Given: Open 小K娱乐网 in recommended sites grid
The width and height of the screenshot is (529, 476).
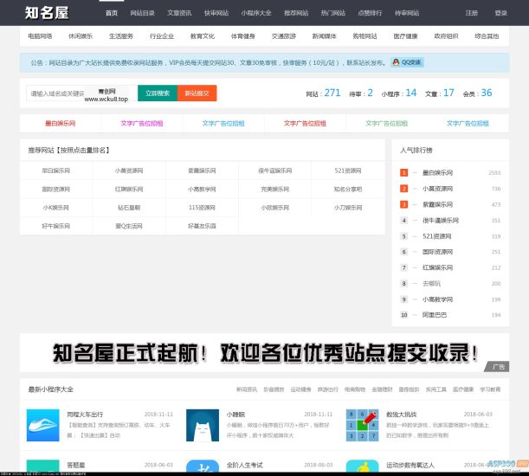Looking at the screenshot, I should pos(55,208).
